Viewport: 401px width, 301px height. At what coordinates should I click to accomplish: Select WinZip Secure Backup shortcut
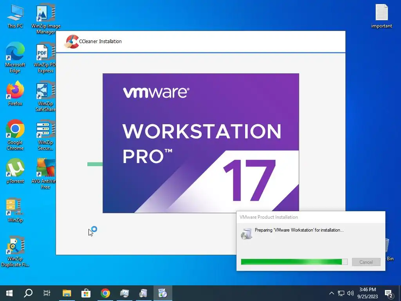pyautogui.click(x=45, y=135)
